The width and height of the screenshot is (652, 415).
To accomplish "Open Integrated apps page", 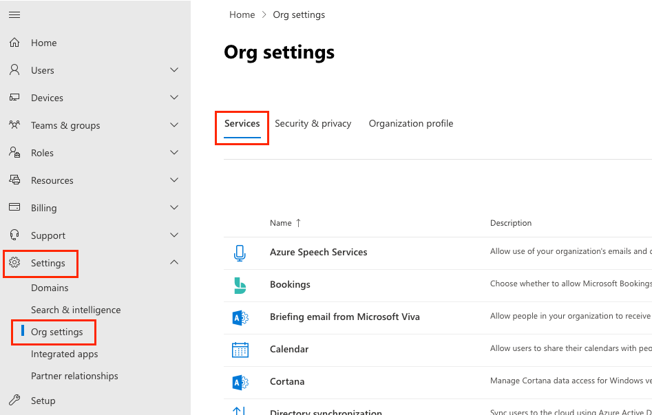I will [65, 354].
